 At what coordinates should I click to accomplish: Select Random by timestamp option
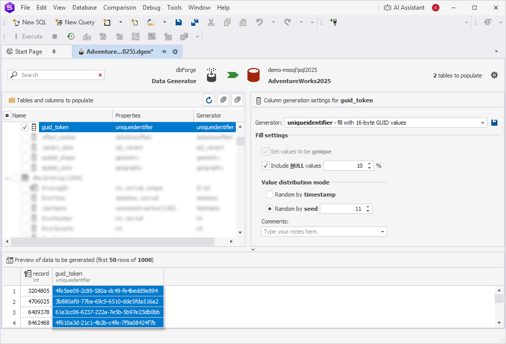click(x=270, y=195)
